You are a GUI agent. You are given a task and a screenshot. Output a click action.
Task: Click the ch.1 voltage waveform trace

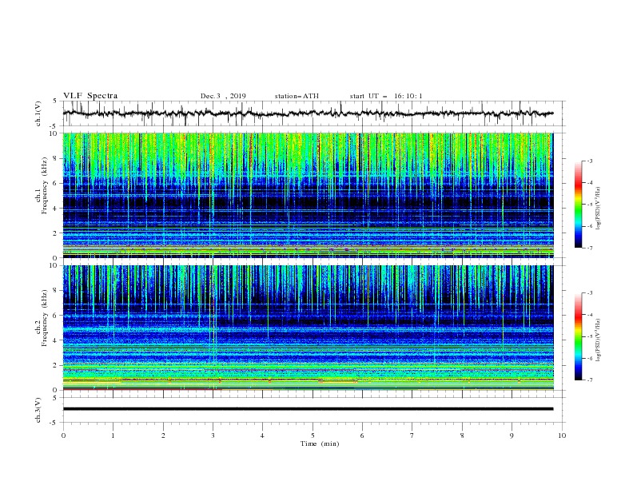click(x=308, y=113)
